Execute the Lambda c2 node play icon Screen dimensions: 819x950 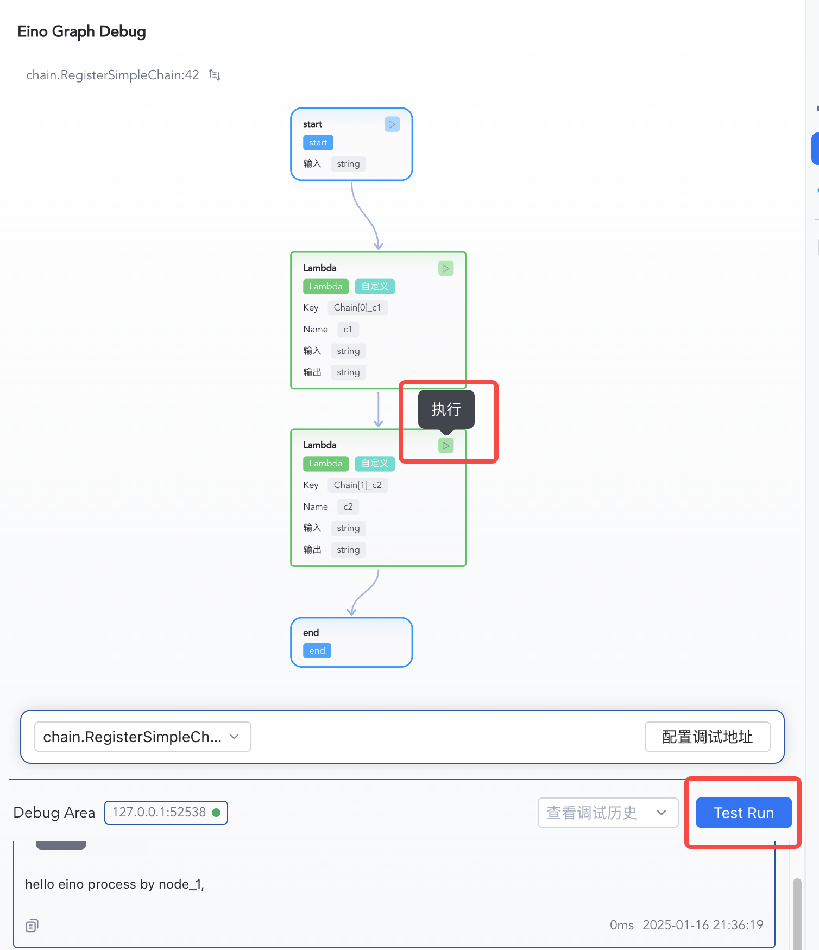445,446
